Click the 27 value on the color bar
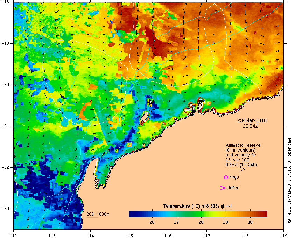This screenshot has width=294, height=238. [176, 222]
